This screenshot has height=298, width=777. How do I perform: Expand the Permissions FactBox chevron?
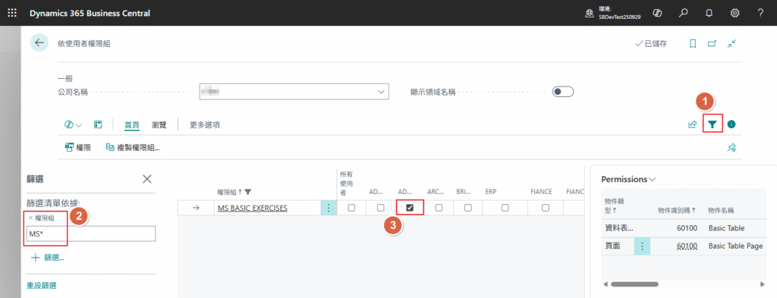click(x=653, y=179)
